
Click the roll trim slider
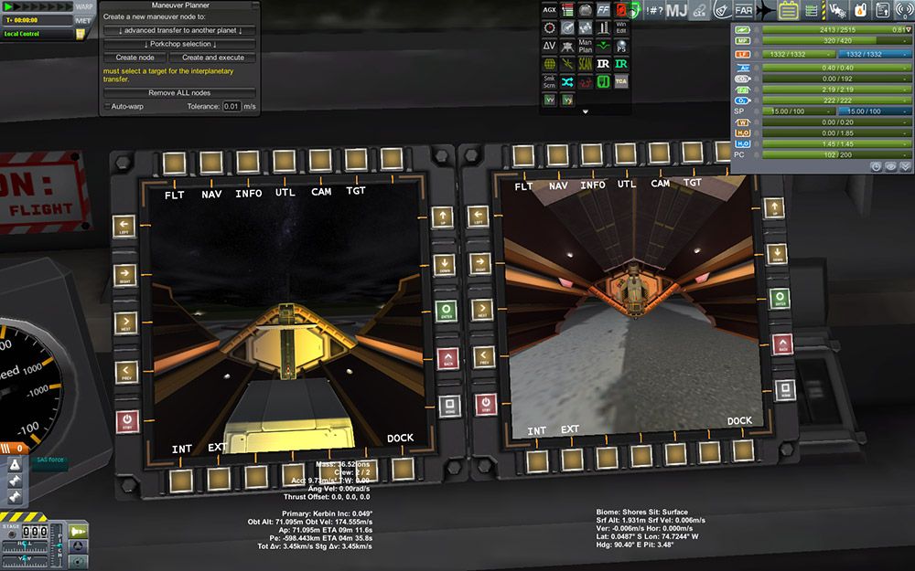point(24,548)
